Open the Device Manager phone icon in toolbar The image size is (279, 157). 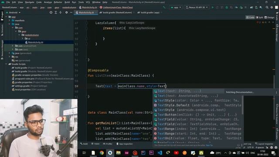(256, 7)
